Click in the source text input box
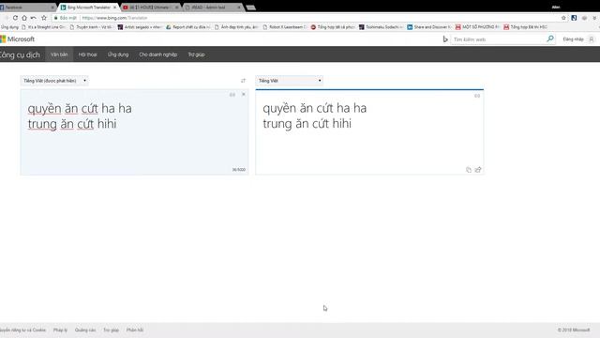The image size is (600, 338). pyautogui.click(x=134, y=132)
